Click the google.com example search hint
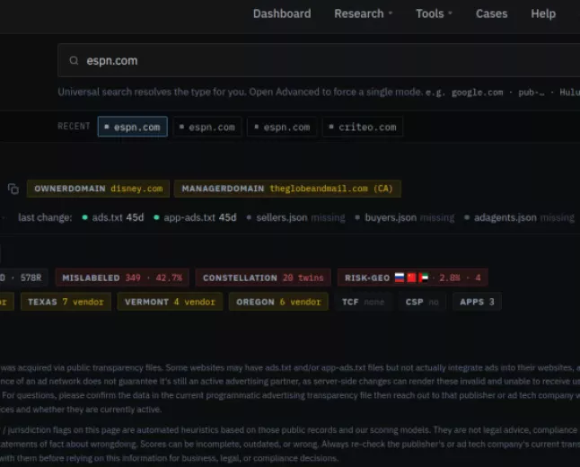Image resolution: width=580 pixels, height=467 pixels. tap(477, 93)
